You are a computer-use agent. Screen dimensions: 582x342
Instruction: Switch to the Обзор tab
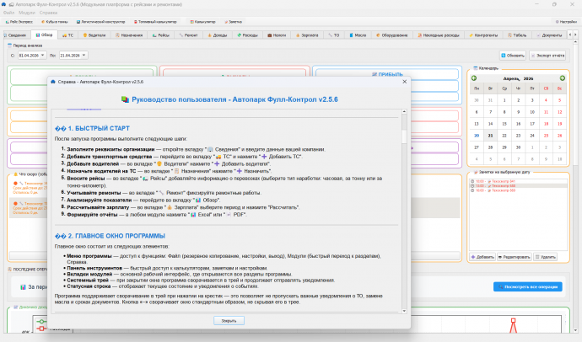tap(44, 35)
